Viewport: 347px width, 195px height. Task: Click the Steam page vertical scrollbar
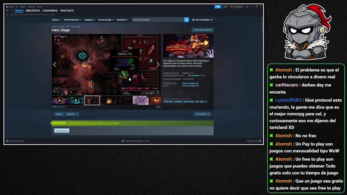(x=262, y=24)
